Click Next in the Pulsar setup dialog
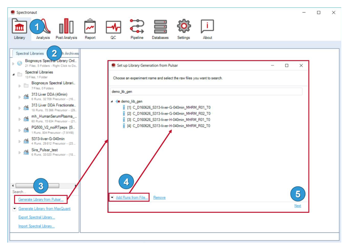This screenshot has width=349, height=250. pyautogui.click(x=298, y=206)
